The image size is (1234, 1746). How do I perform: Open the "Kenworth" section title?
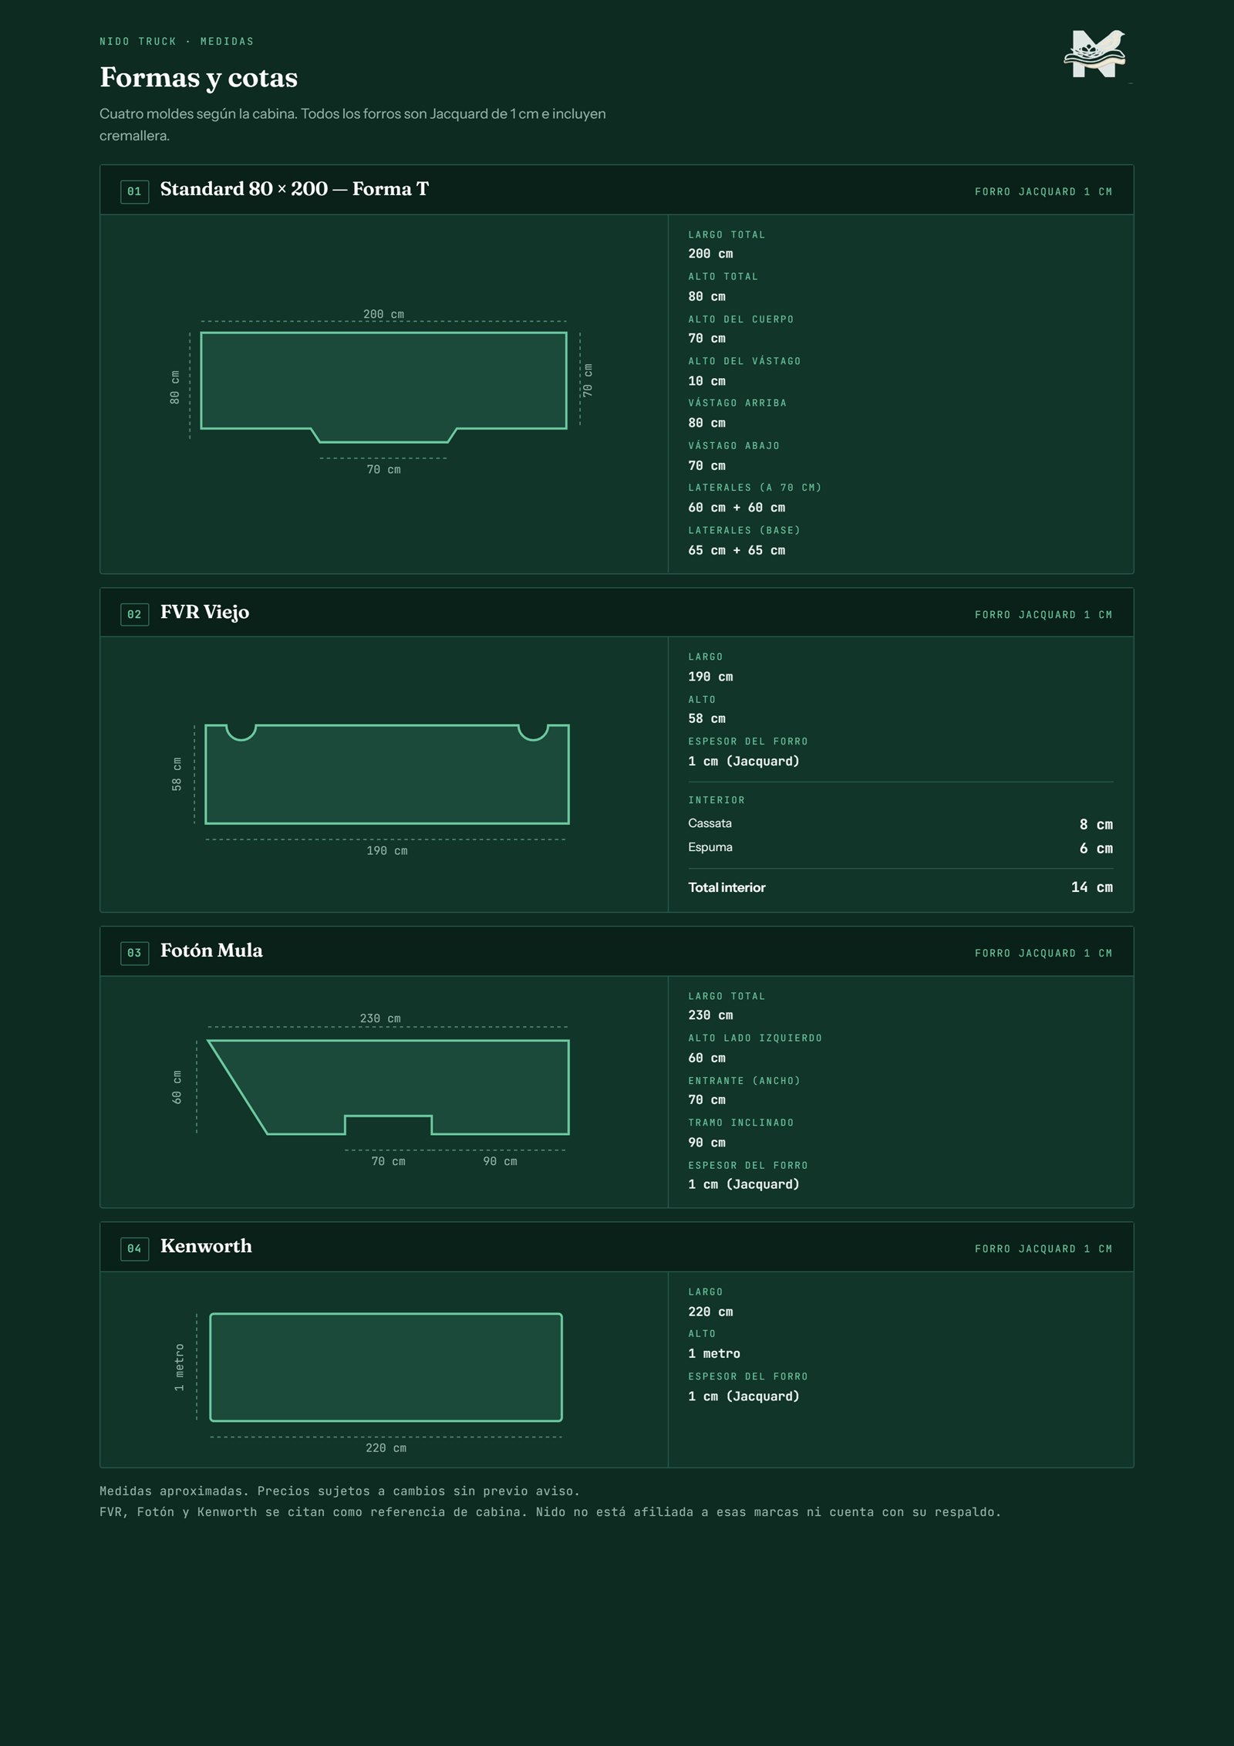click(206, 1246)
